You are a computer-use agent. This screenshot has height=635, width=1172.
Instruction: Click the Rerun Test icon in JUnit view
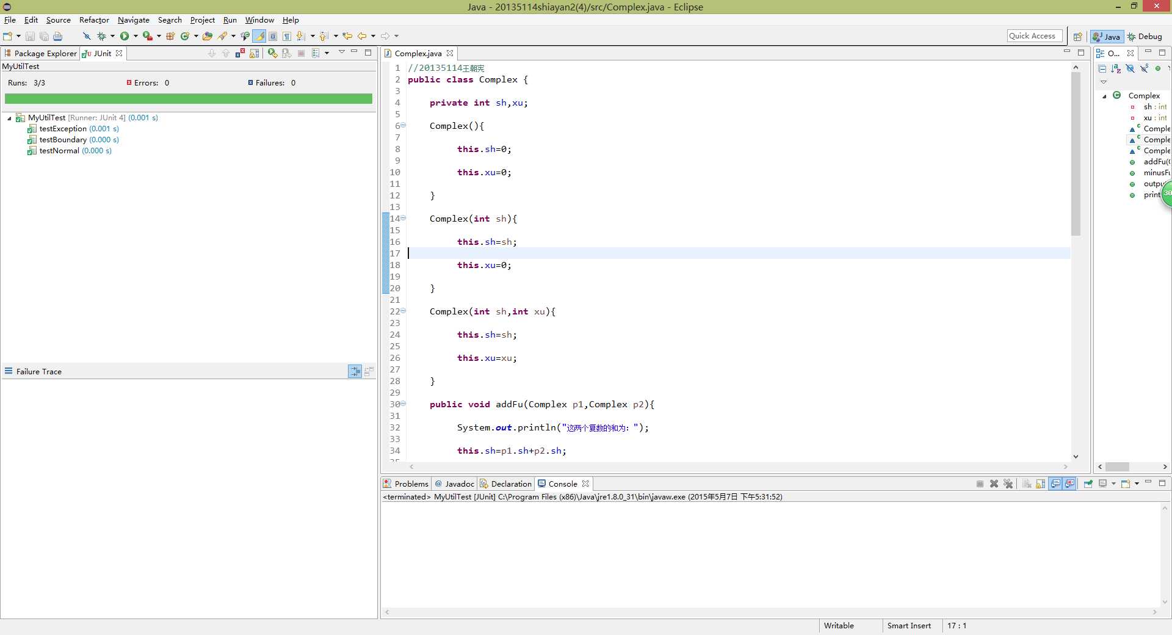tap(272, 53)
